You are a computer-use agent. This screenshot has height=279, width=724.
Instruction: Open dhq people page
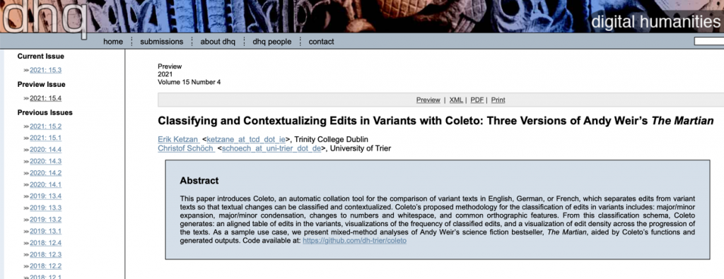coord(272,42)
